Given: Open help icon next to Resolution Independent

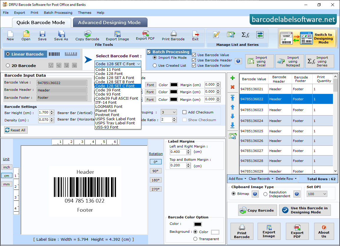Looking at the screenshot, I should point(297,194).
